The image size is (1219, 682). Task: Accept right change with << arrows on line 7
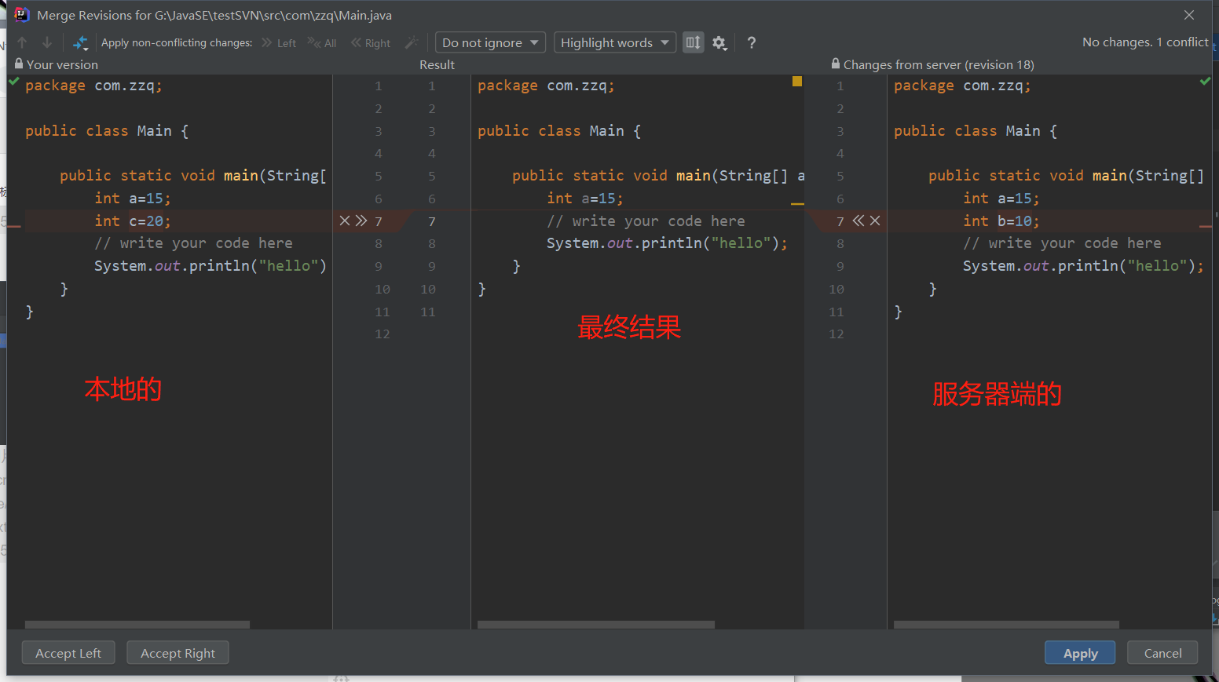pyautogui.click(x=858, y=221)
